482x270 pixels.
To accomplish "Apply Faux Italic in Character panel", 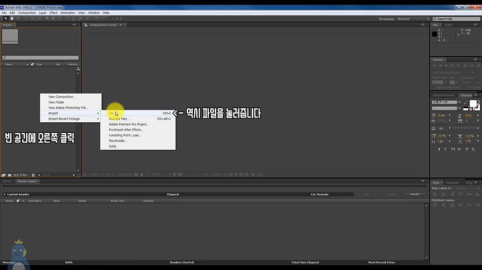I will pos(445,149).
